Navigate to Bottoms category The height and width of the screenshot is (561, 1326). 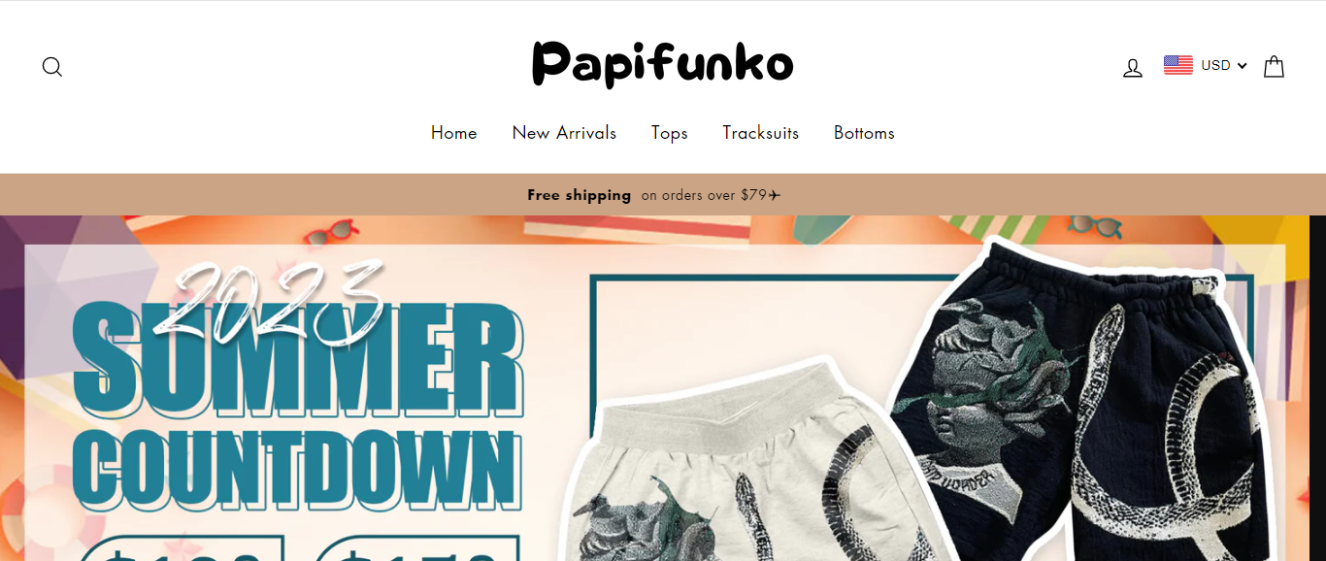click(864, 133)
